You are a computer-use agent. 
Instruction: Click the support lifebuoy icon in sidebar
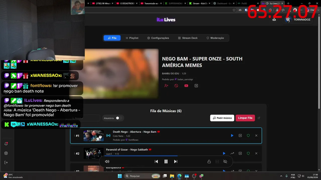pos(6,153)
